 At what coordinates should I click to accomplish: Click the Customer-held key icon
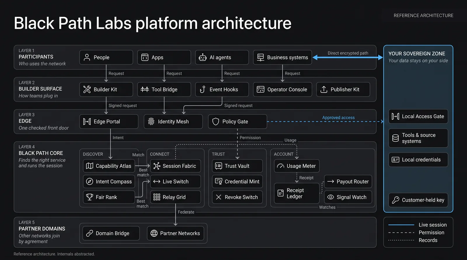click(x=395, y=200)
